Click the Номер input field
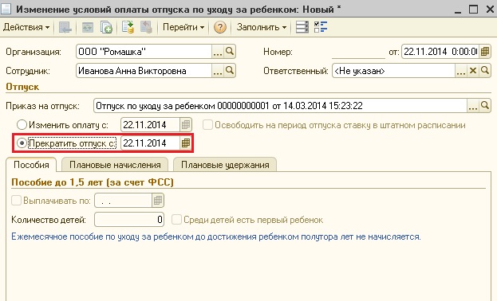Screen dimensions: 497x301 tap(358, 52)
